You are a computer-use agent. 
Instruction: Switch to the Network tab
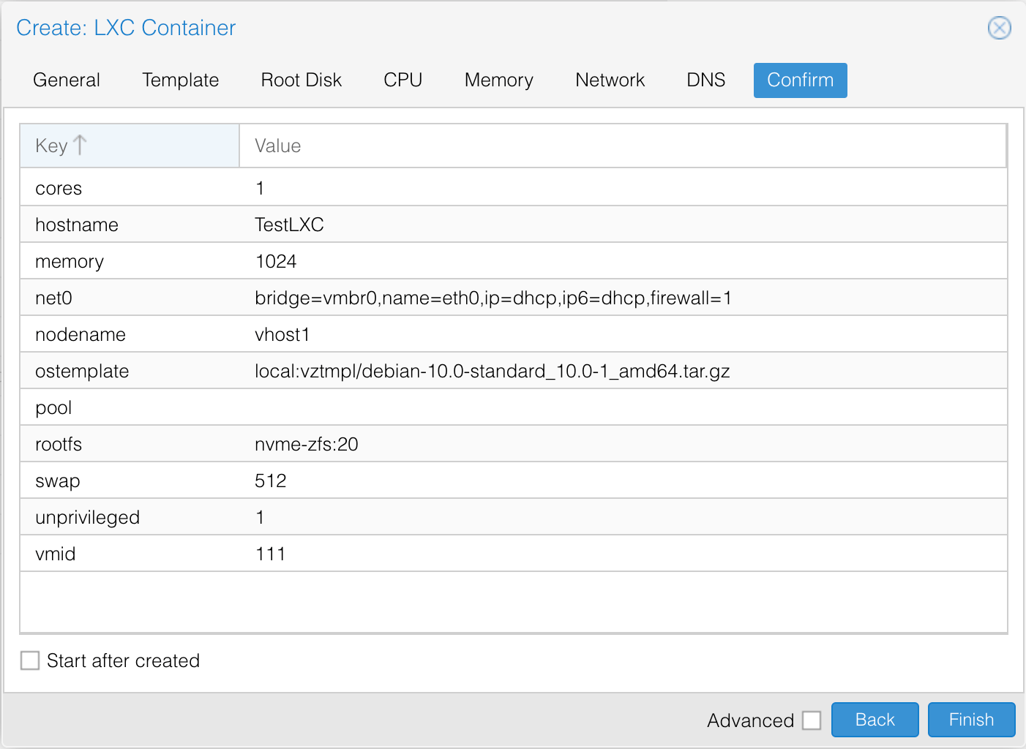point(610,80)
